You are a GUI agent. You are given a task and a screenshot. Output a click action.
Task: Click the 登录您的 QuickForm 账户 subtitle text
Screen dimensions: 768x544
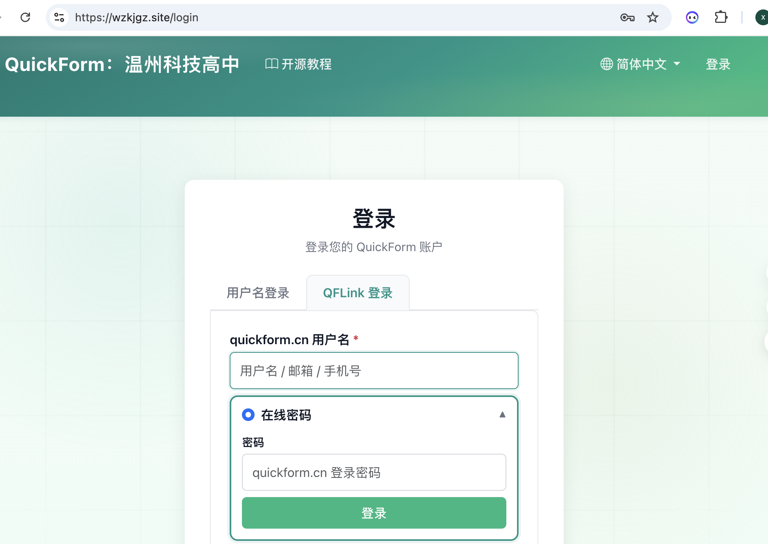click(374, 247)
